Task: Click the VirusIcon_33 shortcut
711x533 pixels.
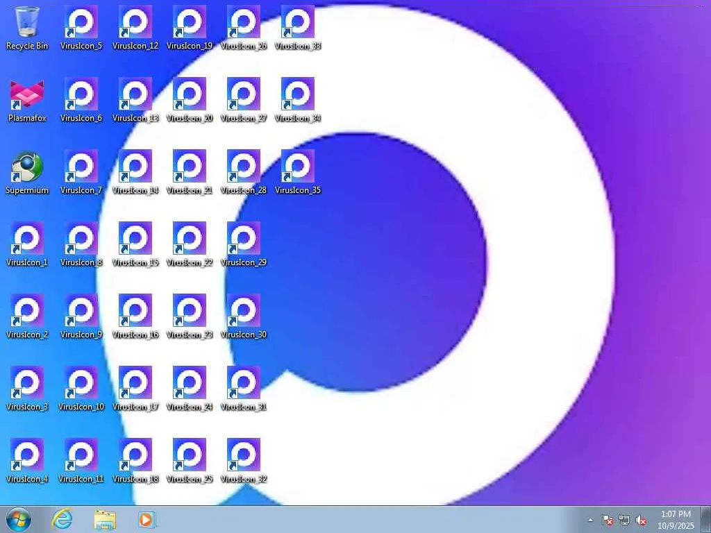Action: click(298, 28)
